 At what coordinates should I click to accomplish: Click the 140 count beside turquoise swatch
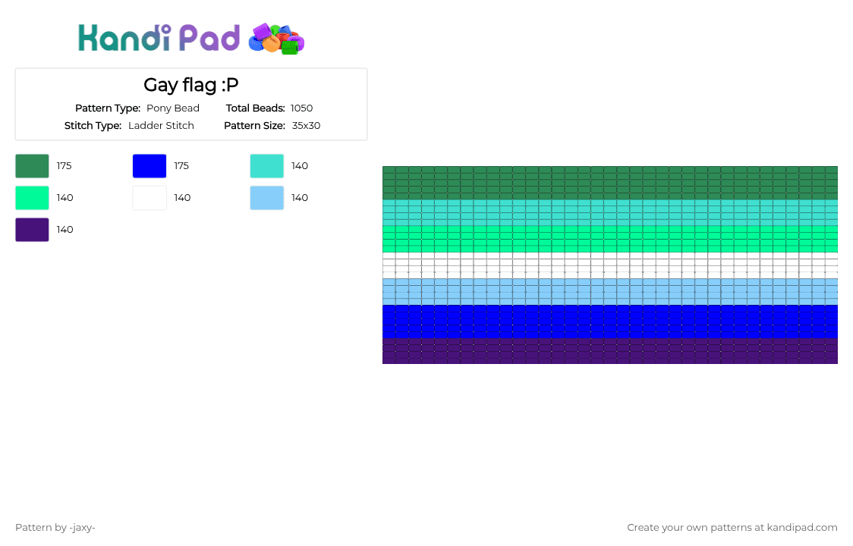300,166
